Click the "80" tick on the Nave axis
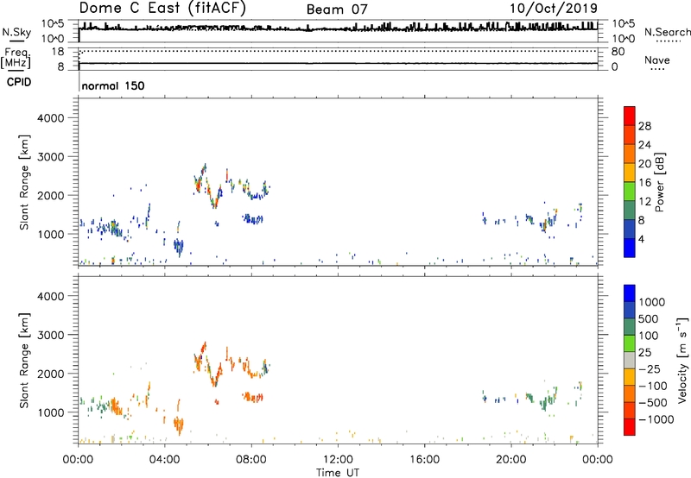This screenshot has width=691, height=478. click(618, 52)
